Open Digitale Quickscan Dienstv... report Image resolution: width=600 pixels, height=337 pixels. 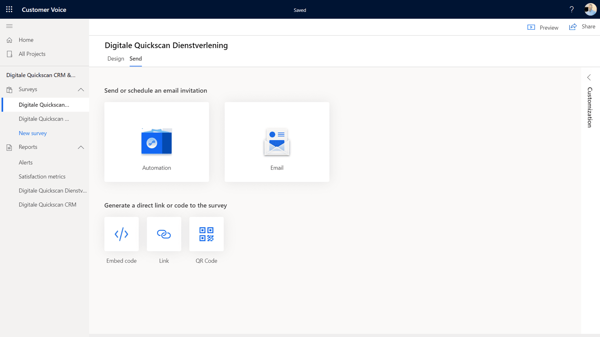tap(53, 191)
